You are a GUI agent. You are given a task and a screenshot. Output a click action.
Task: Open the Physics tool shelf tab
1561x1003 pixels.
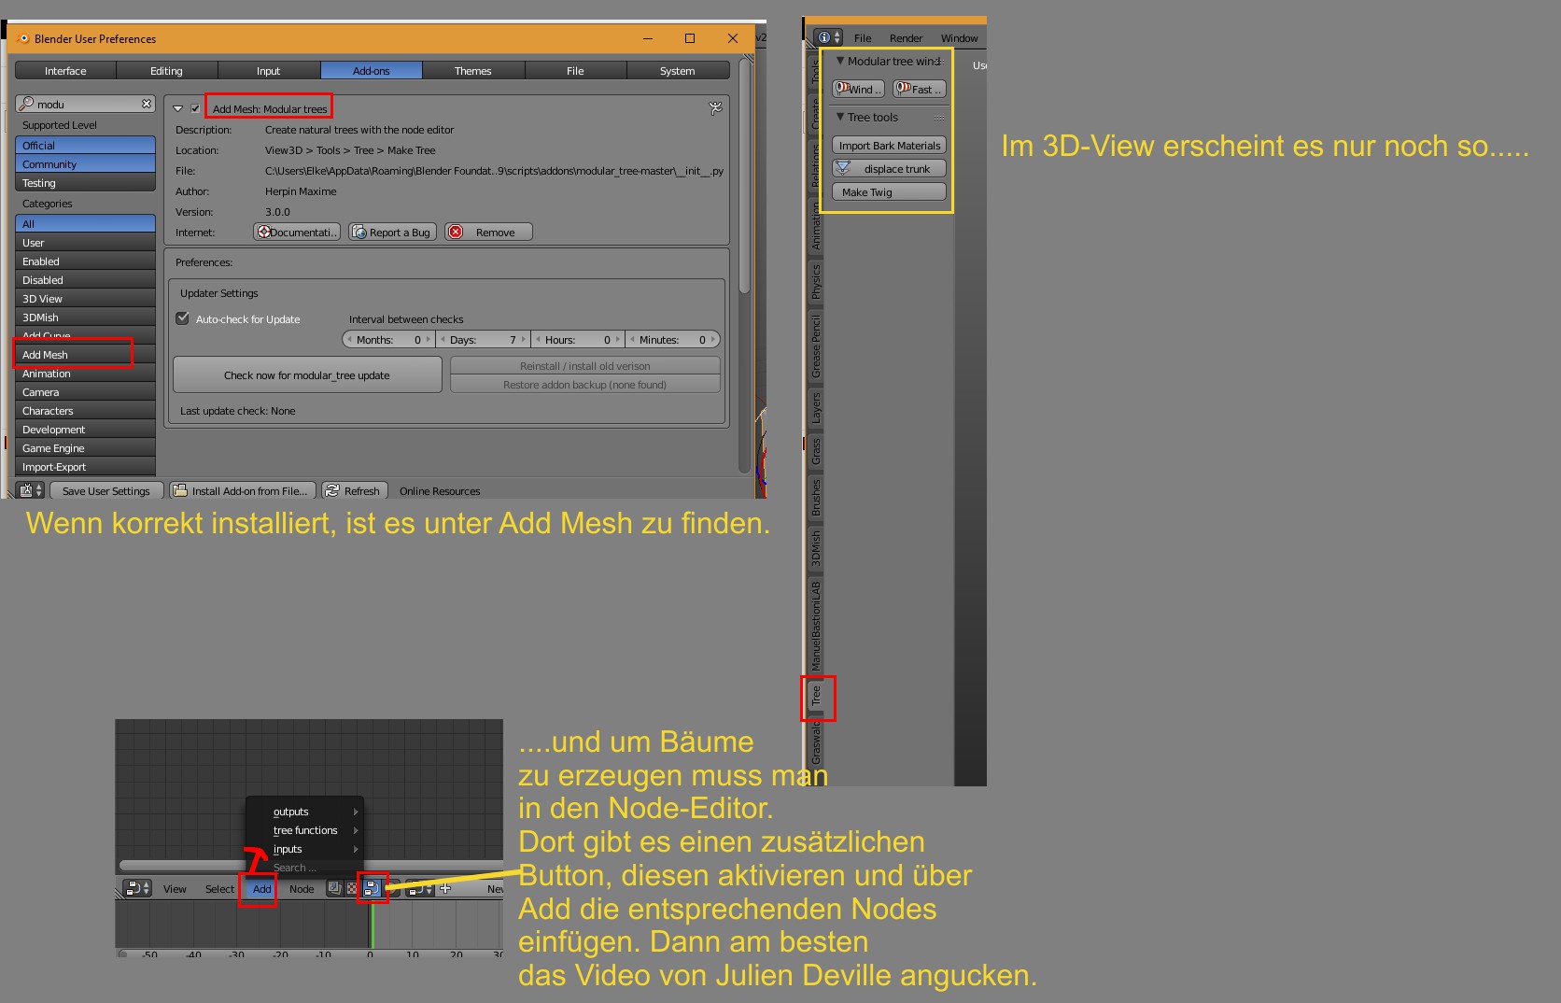[x=816, y=282]
